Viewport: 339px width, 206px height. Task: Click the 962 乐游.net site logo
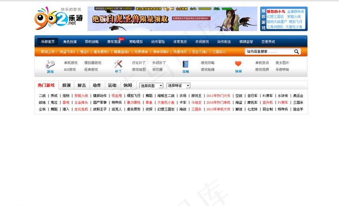59,18
